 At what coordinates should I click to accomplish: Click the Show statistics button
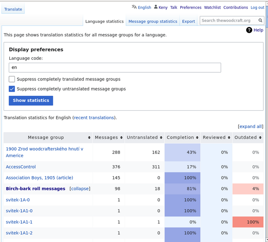coord(31,101)
